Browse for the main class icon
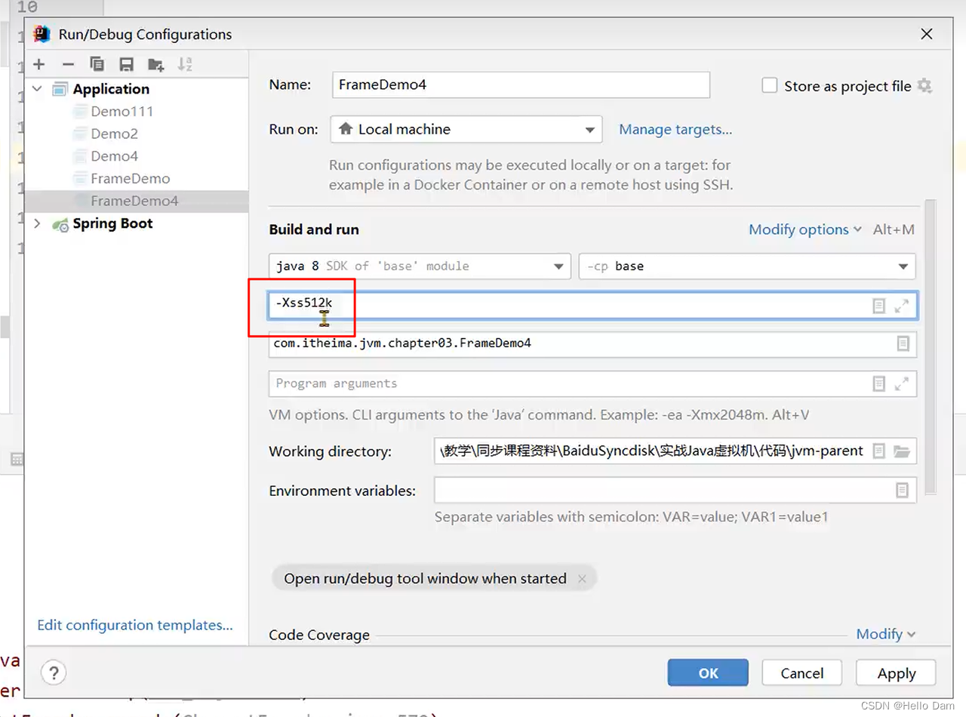This screenshot has width=966, height=717. coord(903,343)
